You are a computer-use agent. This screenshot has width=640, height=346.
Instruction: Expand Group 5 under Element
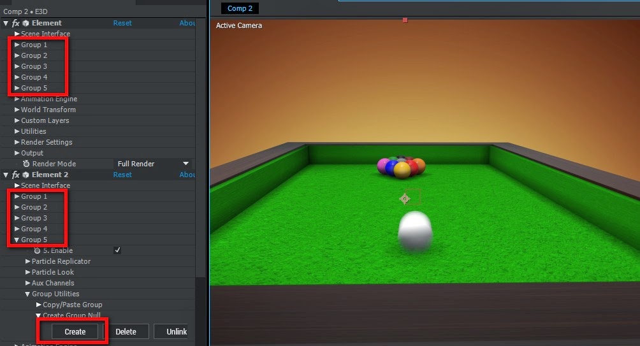pyautogui.click(x=17, y=88)
